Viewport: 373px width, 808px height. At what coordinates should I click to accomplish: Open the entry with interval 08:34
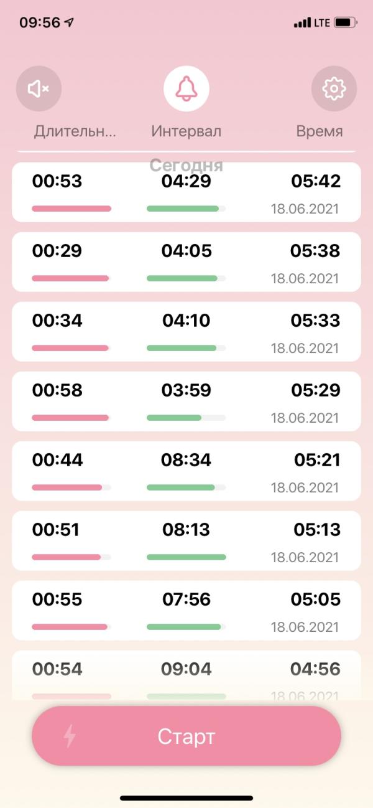point(186,471)
